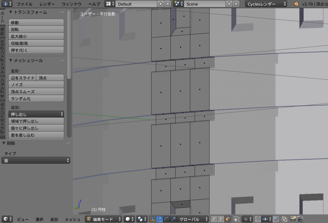Select the rotate manipulator icon

click(166, 219)
